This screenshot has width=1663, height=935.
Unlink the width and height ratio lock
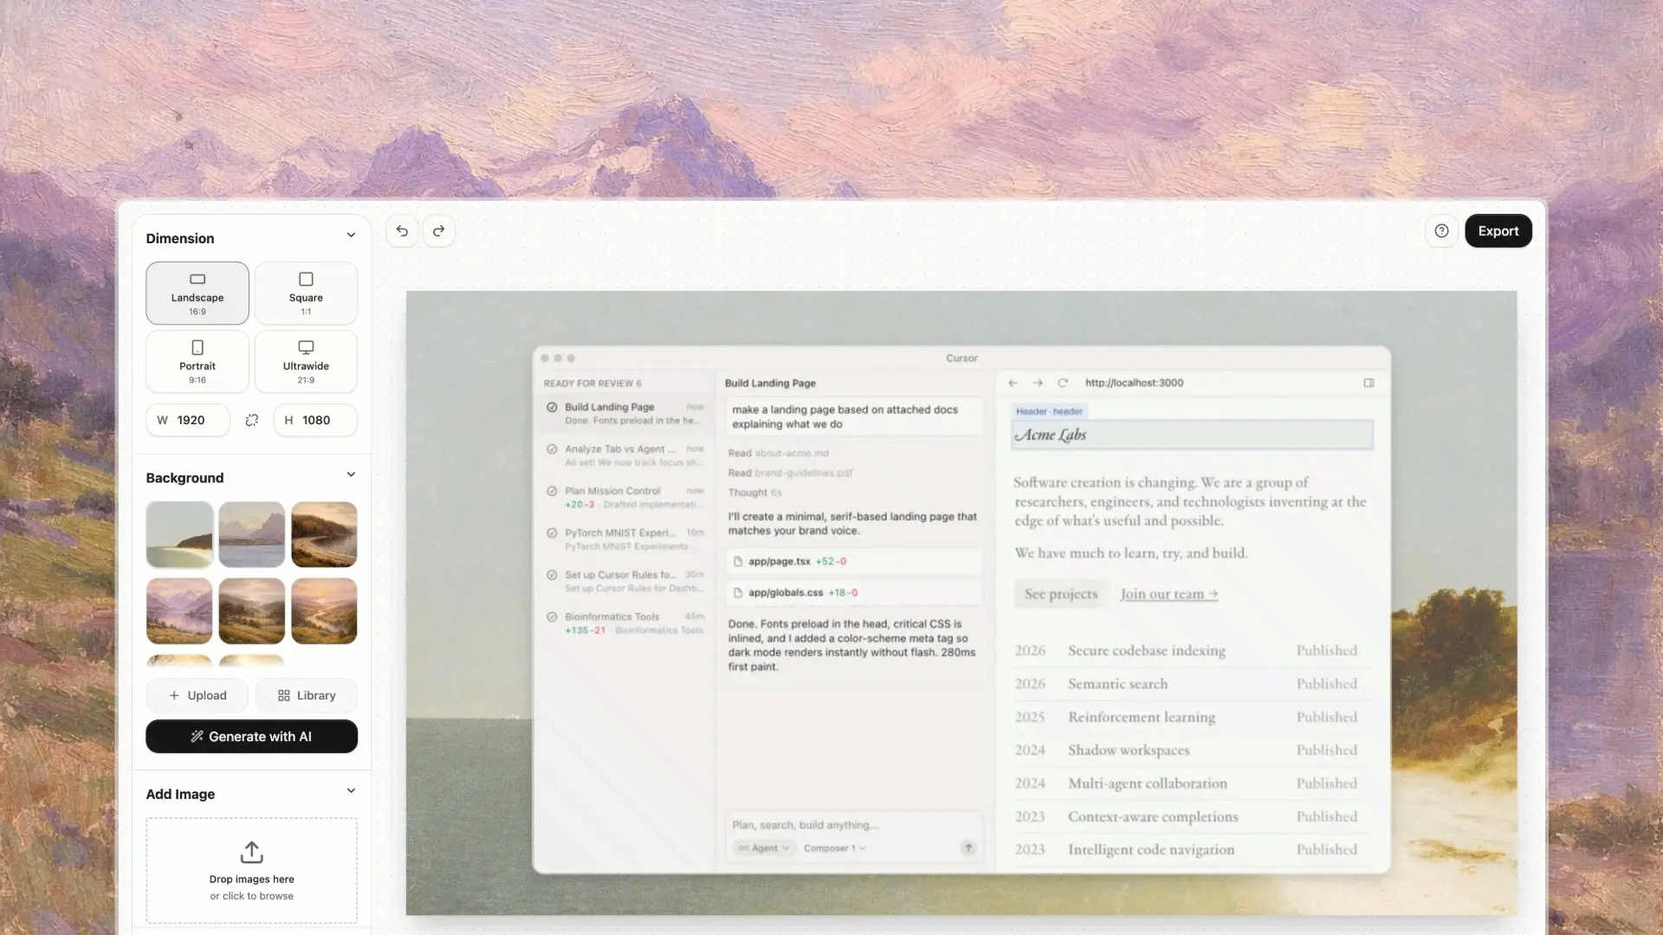(x=251, y=420)
